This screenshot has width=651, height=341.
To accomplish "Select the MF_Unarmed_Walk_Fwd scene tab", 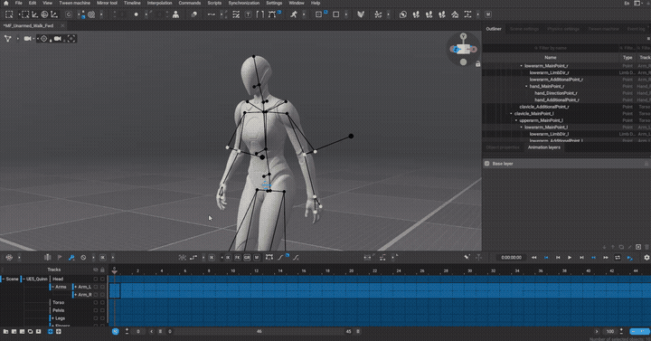I will tap(29, 25).
